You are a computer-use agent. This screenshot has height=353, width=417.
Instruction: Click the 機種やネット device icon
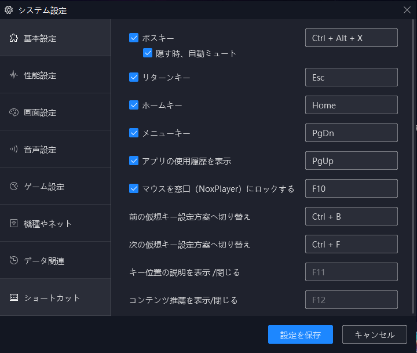coord(13,223)
